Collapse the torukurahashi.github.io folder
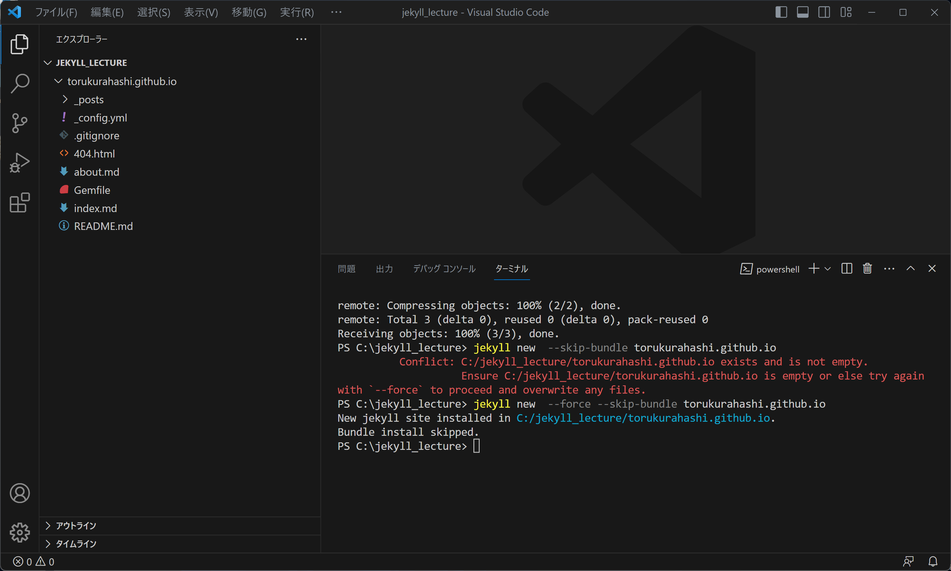951x571 pixels. click(58, 81)
